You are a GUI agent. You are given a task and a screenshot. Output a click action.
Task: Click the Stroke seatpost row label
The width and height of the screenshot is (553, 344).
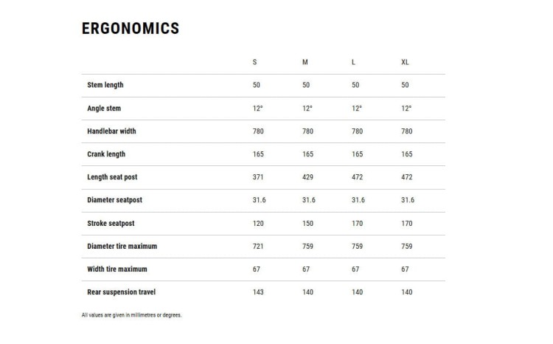[x=111, y=223]
